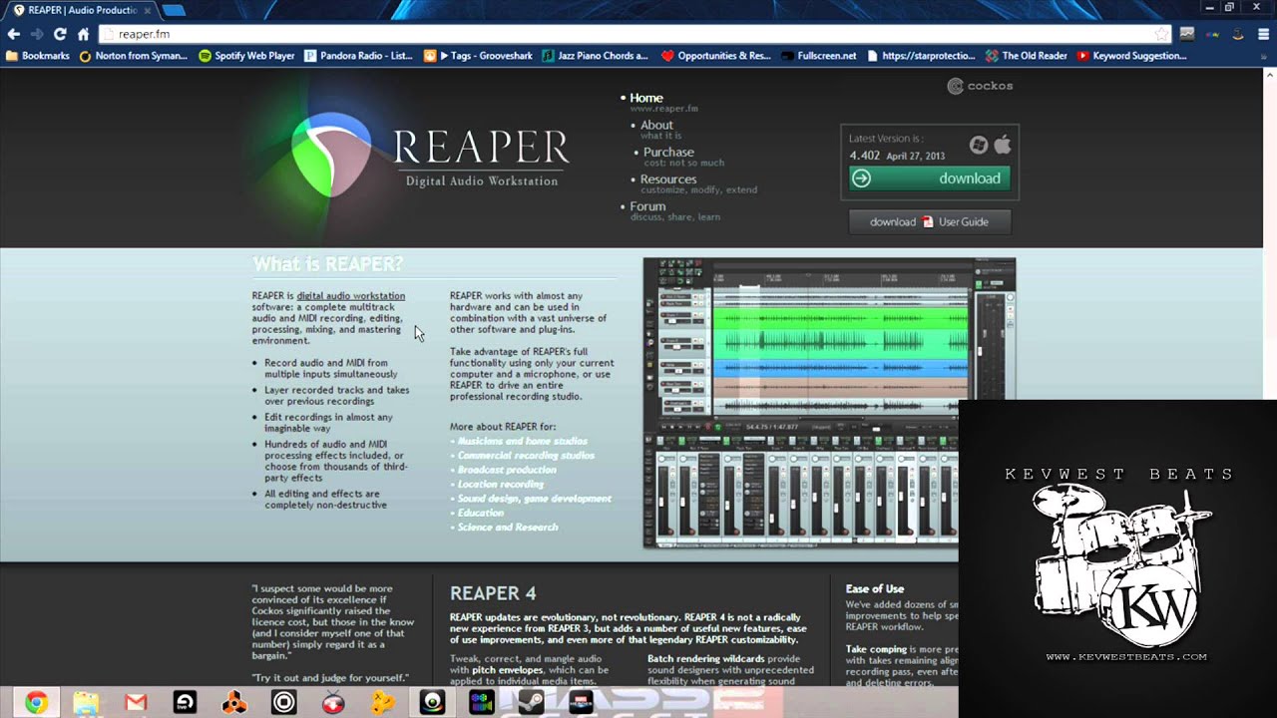Image resolution: width=1277 pixels, height=718 pixels.
Task: Open the starprotection https bookmark
Action: 921,56
